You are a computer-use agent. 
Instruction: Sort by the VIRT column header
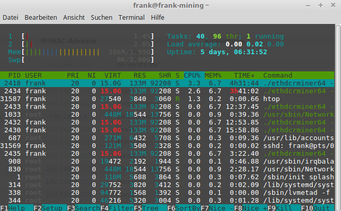113,76
